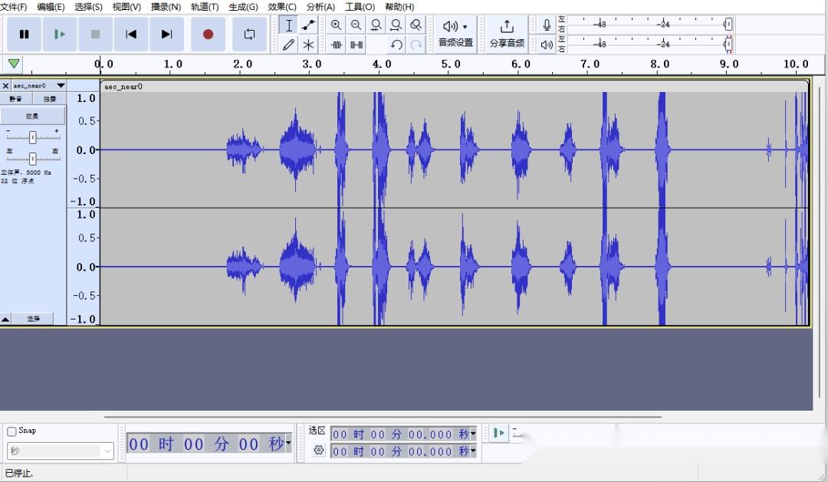This screenshot has width=828, height=482.
Task: Adjust the track left-right pan slider
Action: (x=33, y=158)
